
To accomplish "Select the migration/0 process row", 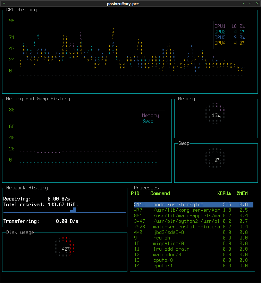I will coord(194,243).
